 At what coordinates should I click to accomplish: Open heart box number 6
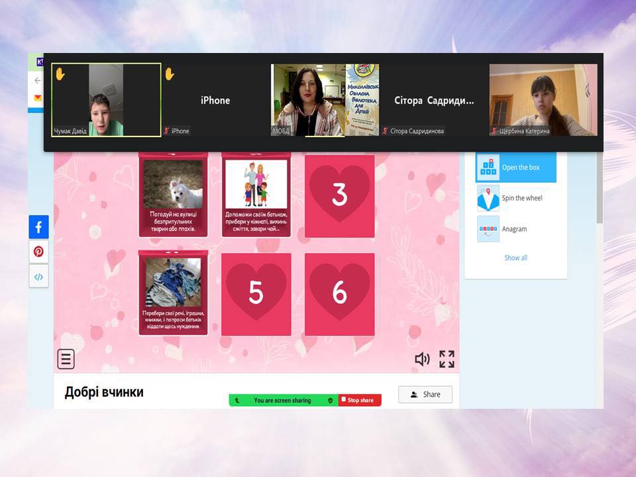click(339, 293)
